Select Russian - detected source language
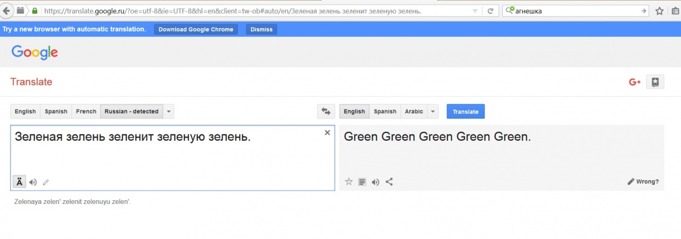The image size is (681, 239). pos(131,112)
